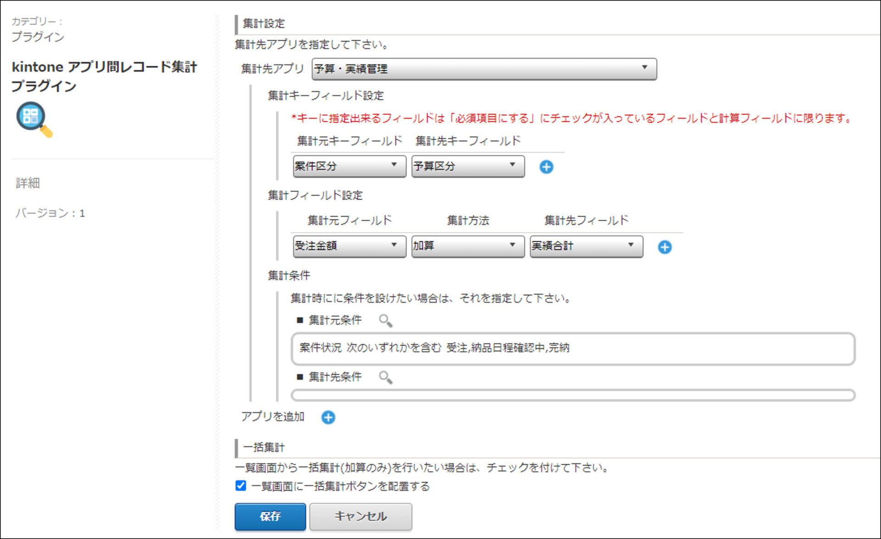Viewport: 881px width, 539px height.
Task: Add another aggregation field row with plus icon
Action: point(664,247)
